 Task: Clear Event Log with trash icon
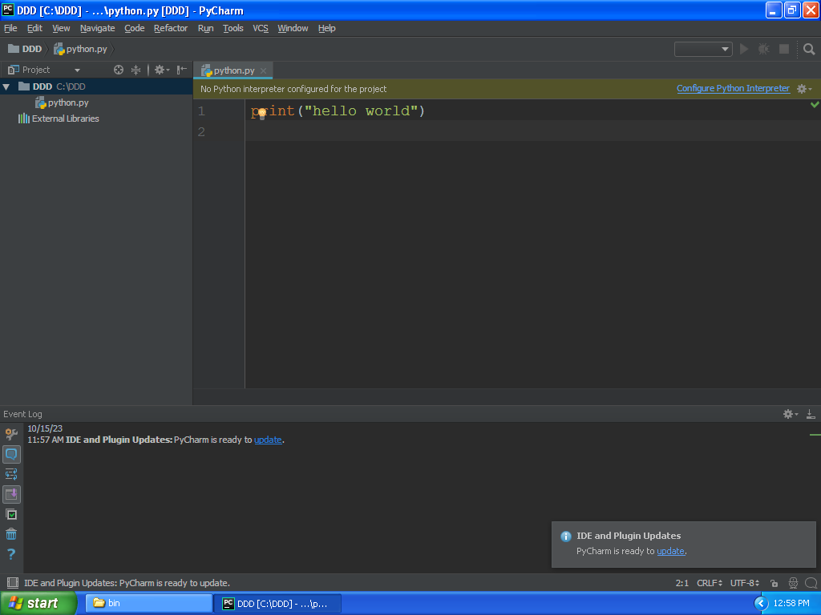coord(11,534)
